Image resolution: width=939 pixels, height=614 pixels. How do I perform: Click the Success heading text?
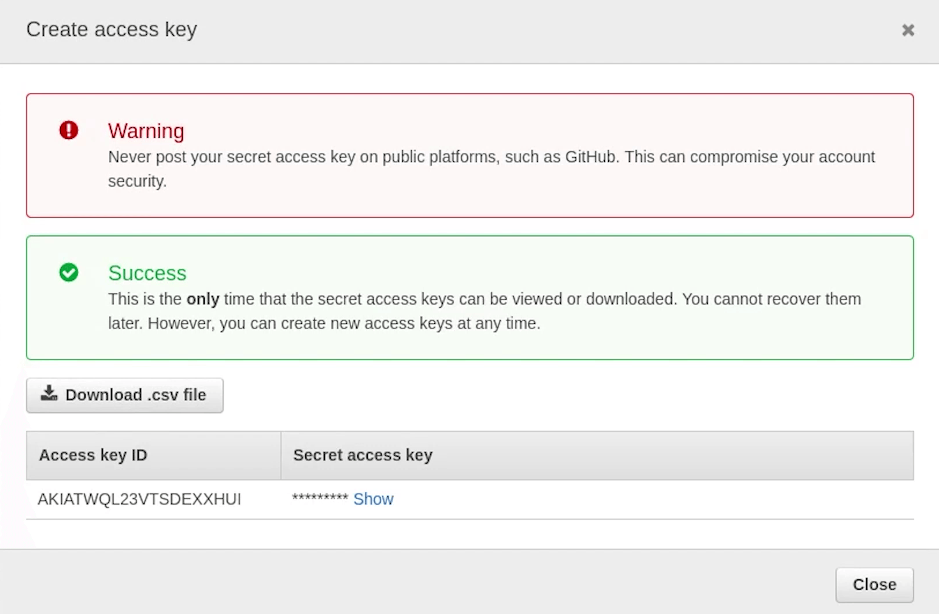click(147, 273)
